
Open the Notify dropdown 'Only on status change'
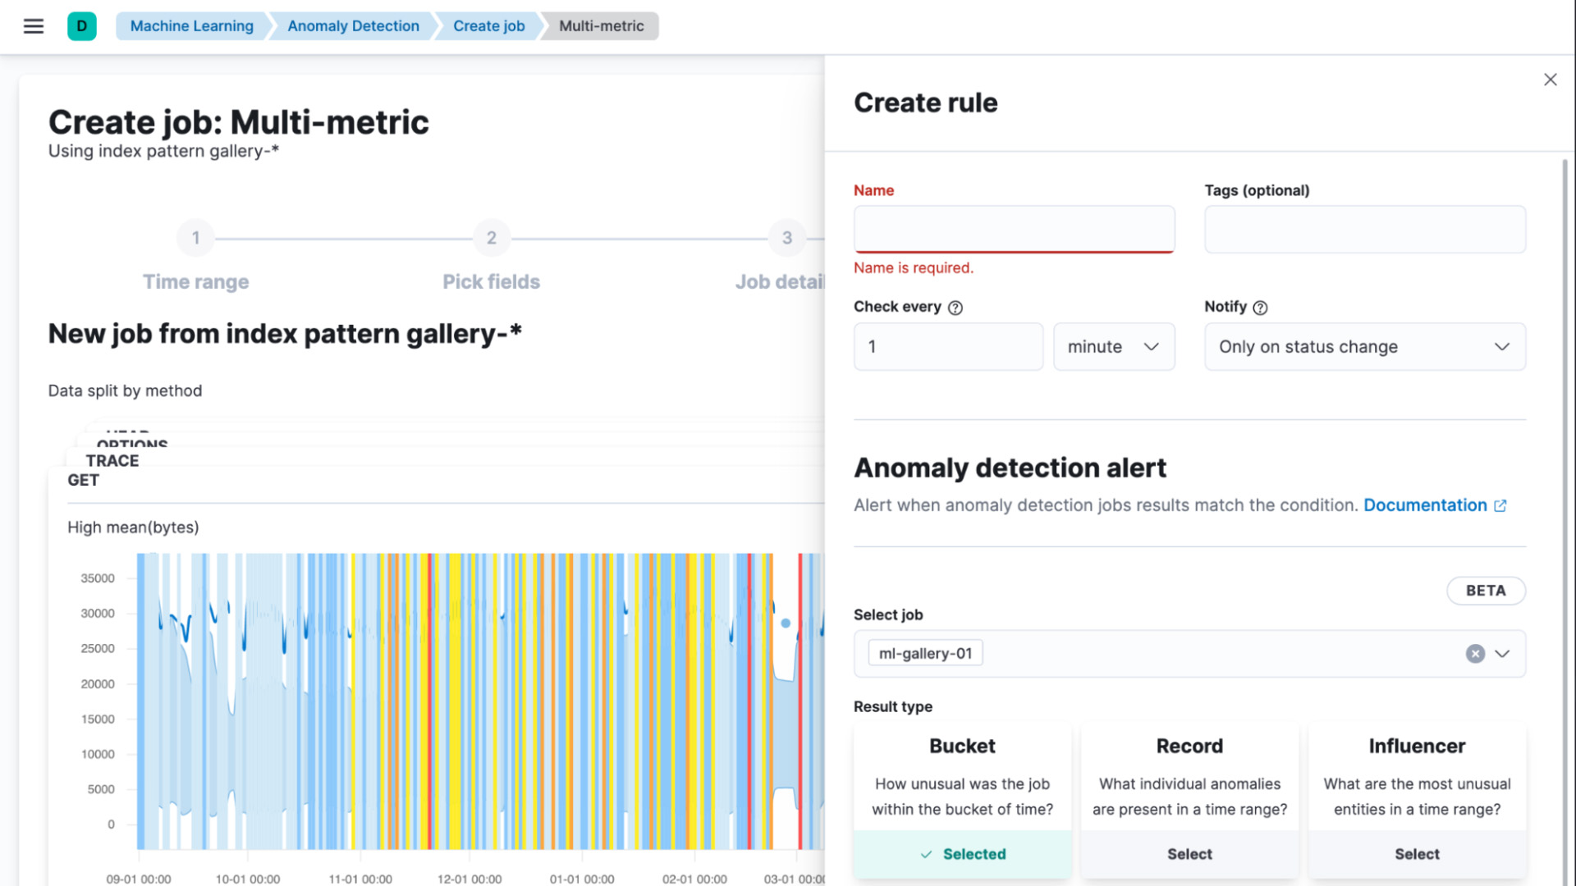pos(1364,346)
